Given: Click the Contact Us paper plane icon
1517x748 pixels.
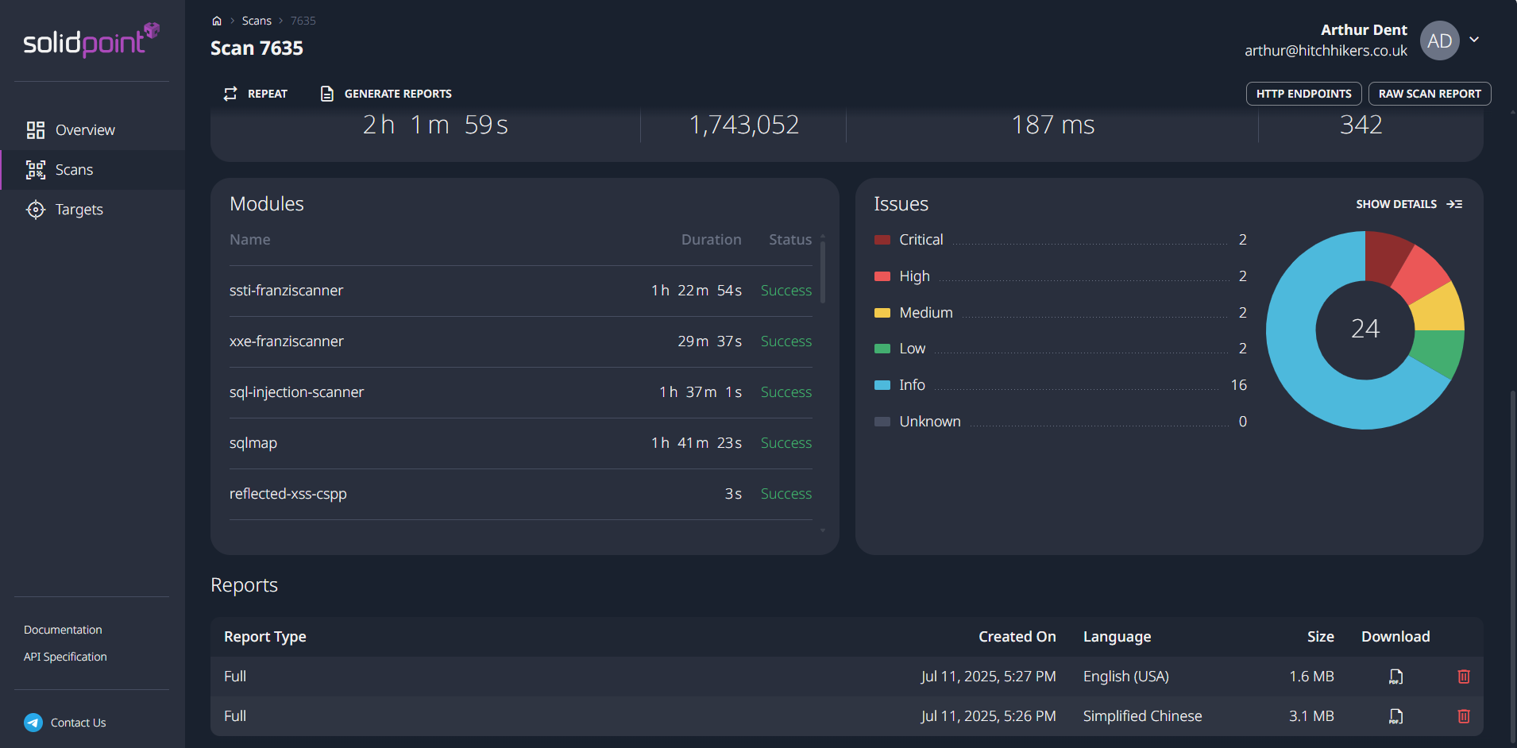Looking at the screenshot, I should [x=32, y=722].
